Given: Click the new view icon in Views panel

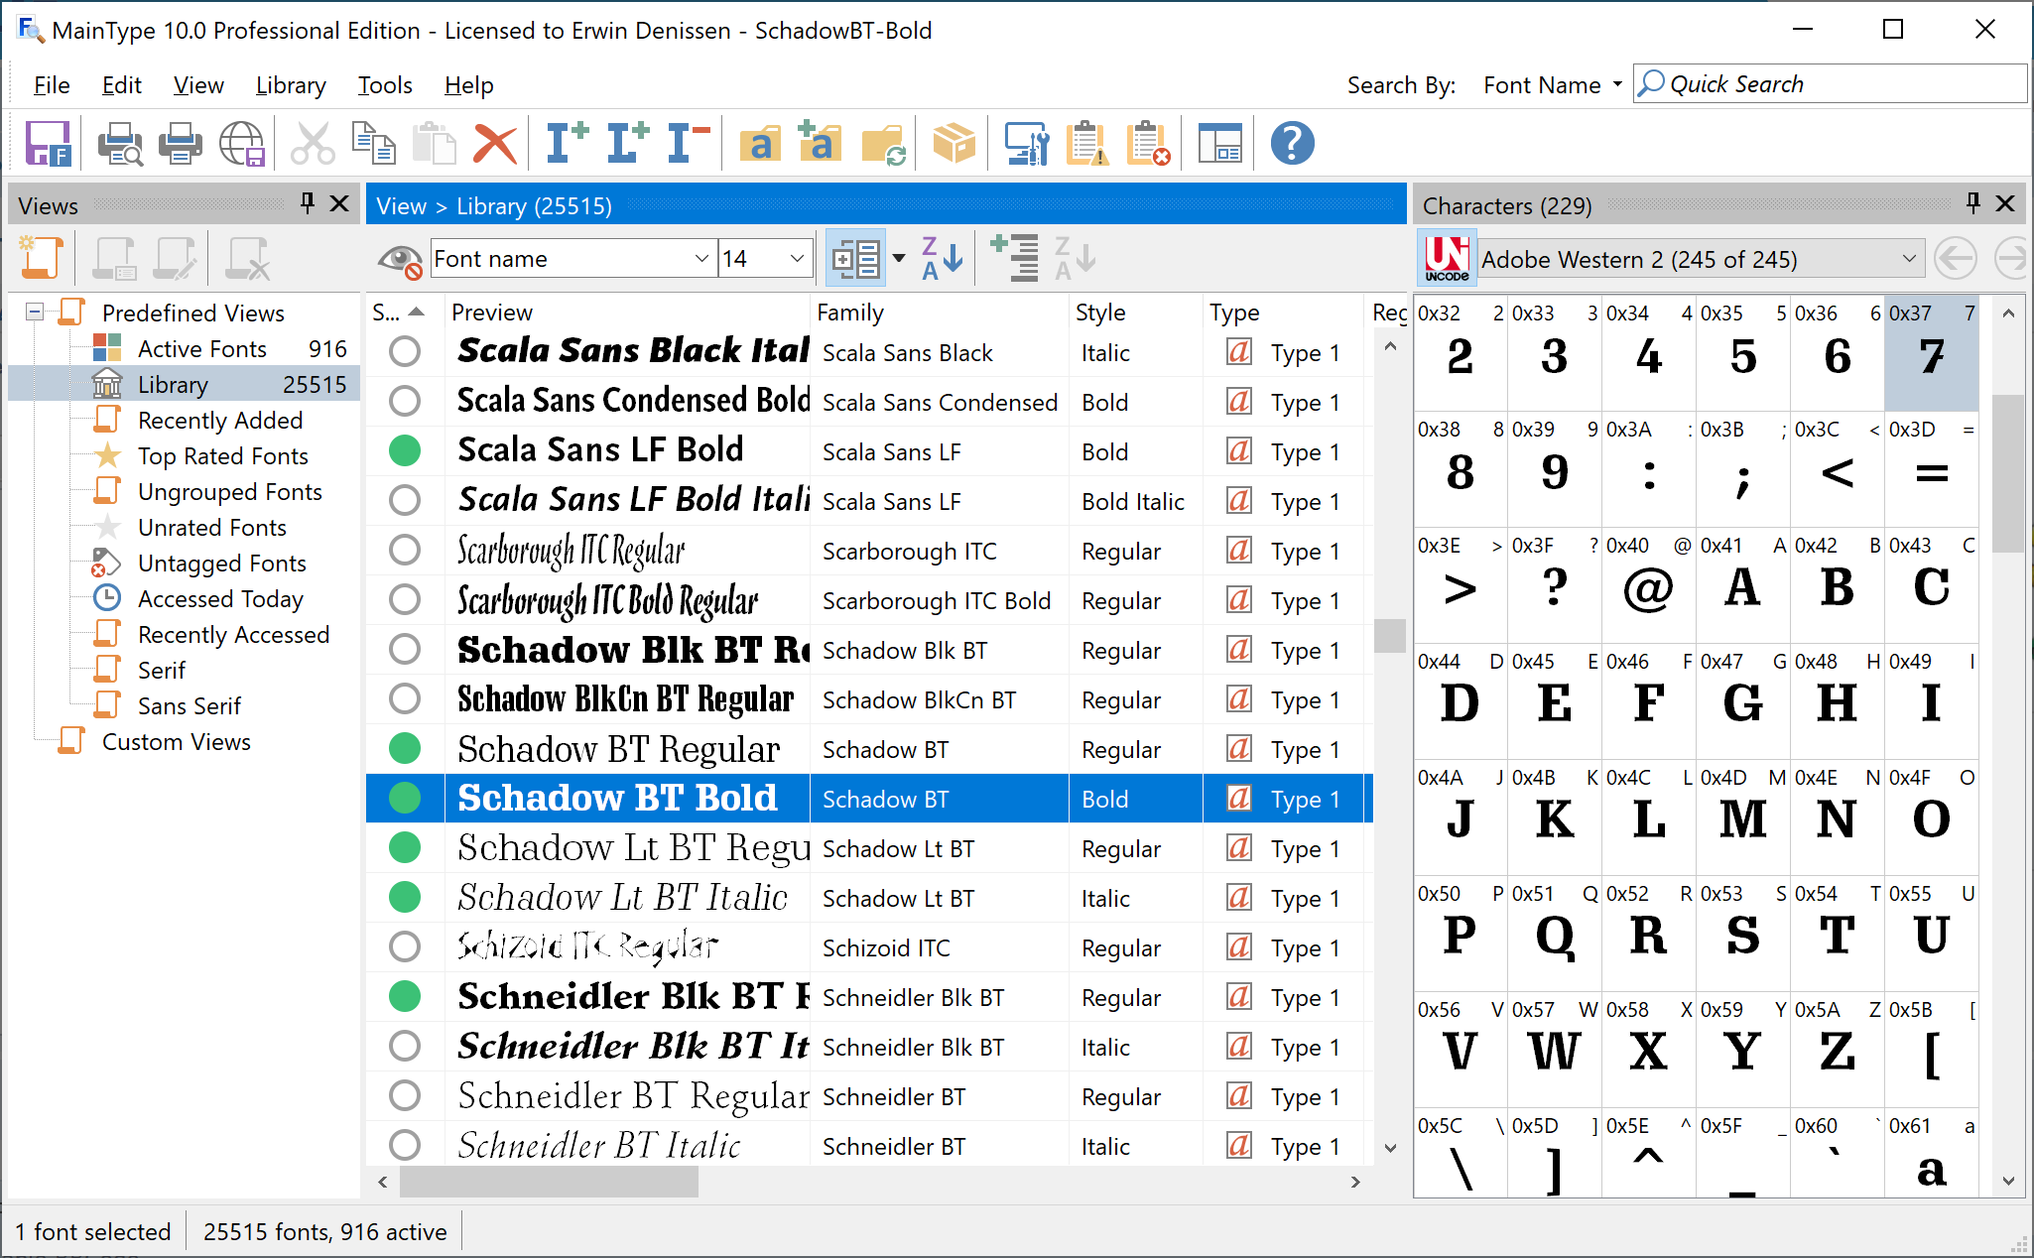Looking at the screenshot, I should click(x=41, y=259).
